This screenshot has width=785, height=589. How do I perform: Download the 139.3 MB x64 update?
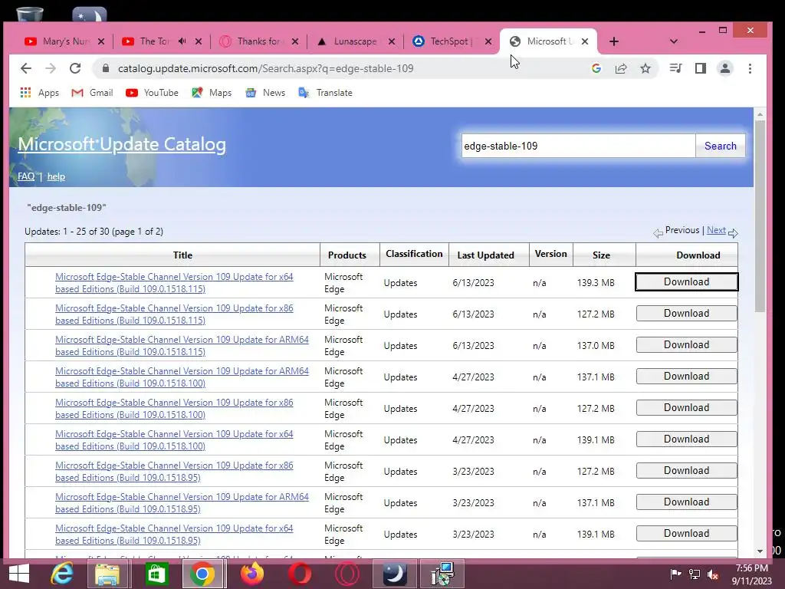[x=686, y=281]
